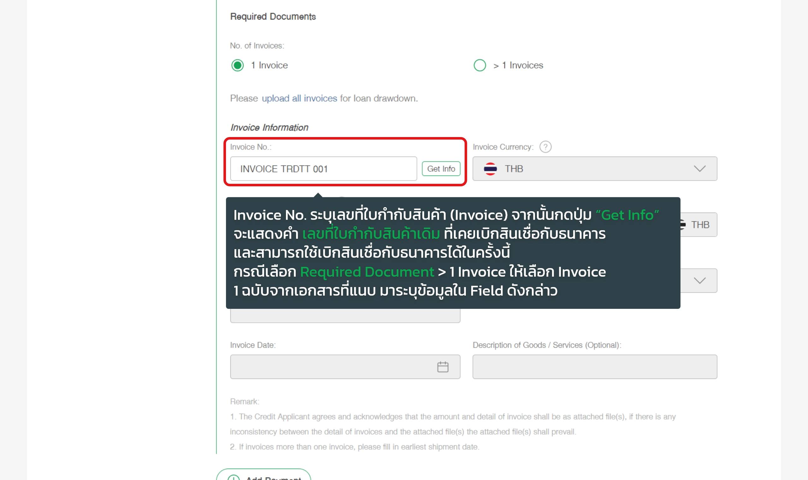Click the tooltip's pointer arrow under Invoice No.

click(x=318, y=195)
